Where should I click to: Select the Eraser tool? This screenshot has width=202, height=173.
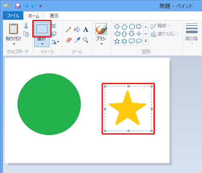point(69,40)
